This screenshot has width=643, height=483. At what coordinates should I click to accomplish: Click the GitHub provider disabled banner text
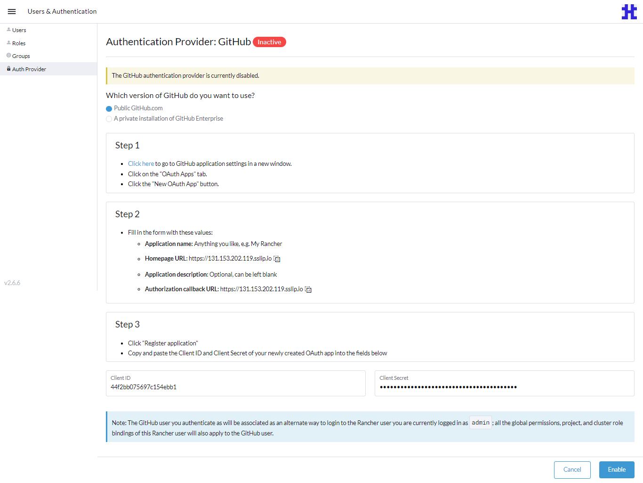click(x=185, y=75)
